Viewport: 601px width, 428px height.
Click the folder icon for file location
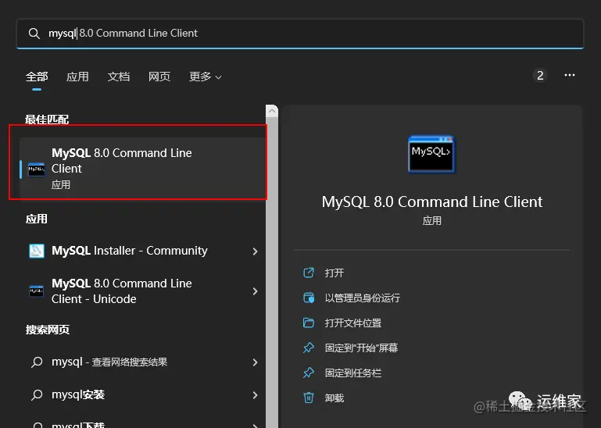pyautogui.click(x=309, y=323)
